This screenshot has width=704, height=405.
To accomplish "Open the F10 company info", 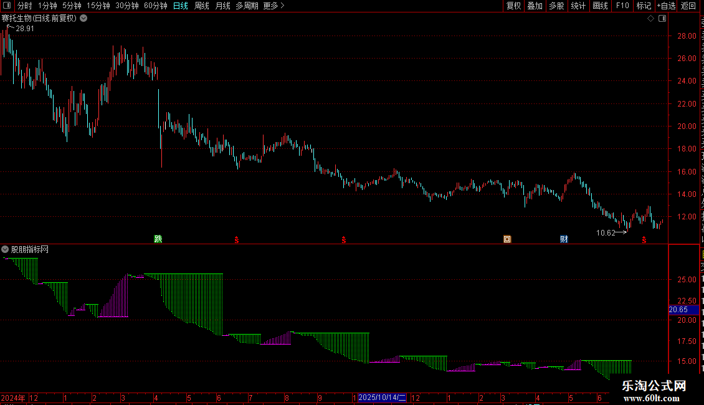I will point(622,6).
